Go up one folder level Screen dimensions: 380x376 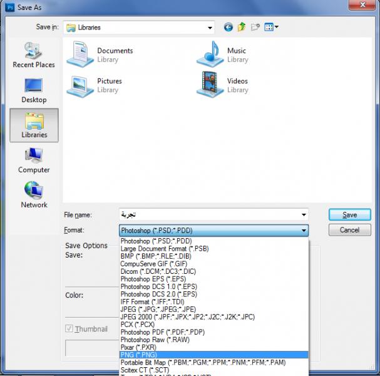tap(242, 27)
